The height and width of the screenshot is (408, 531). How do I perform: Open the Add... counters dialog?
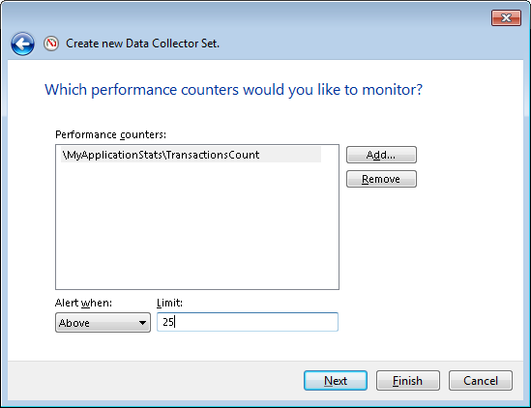(x=381, y=155)
